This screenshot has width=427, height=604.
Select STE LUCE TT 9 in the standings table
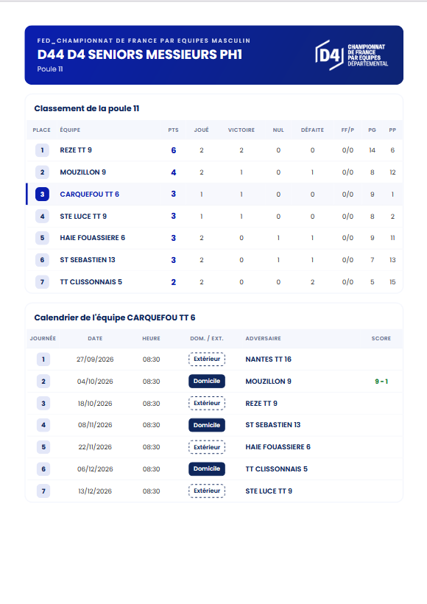83,217
